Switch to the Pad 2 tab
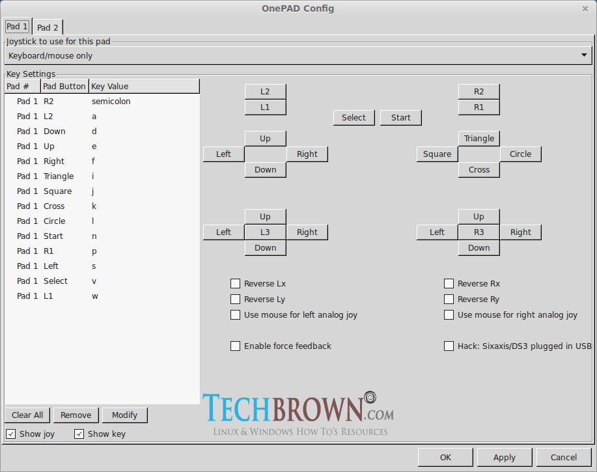This screenshot has height=472, width=597. tap(48, 27)
